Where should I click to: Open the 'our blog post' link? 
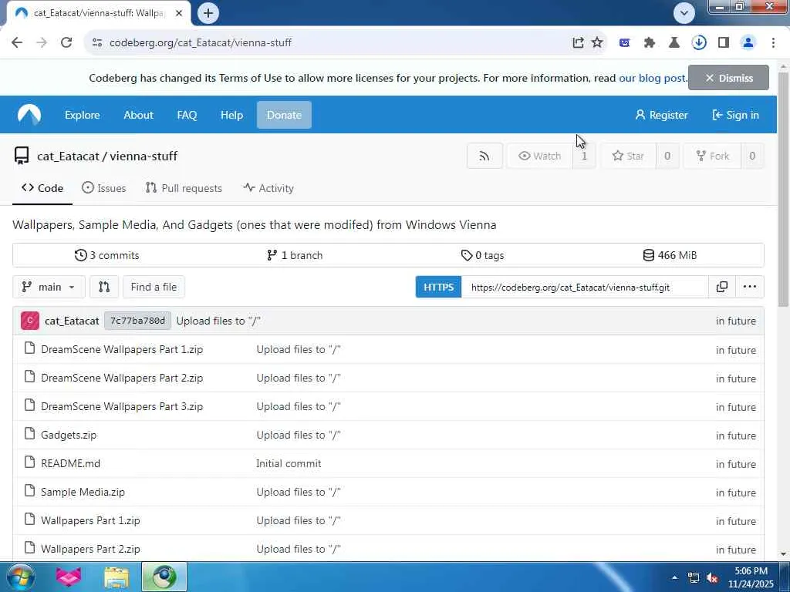pos(652,78)
